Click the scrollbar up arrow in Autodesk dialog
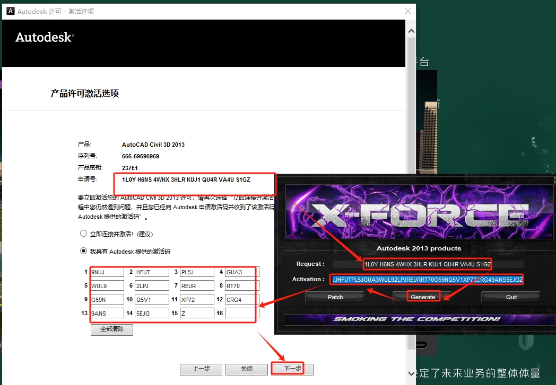The width and height of the screenshot is (556, 385). pyautogui.click(x=411, y=31)
